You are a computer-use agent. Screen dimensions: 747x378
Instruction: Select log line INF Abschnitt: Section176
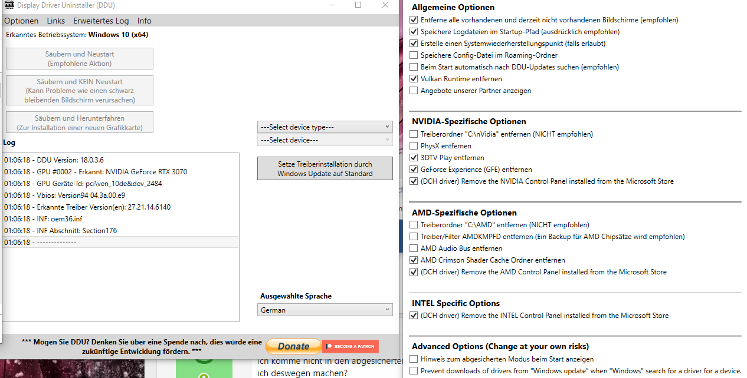point(121,230)
